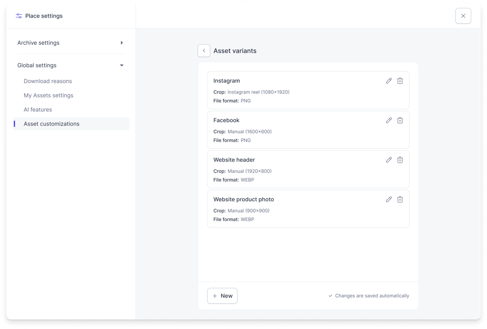The width and height of the screenshot is (487, 329).
Task: Click the Place settings title
Action: click(44, 16)
